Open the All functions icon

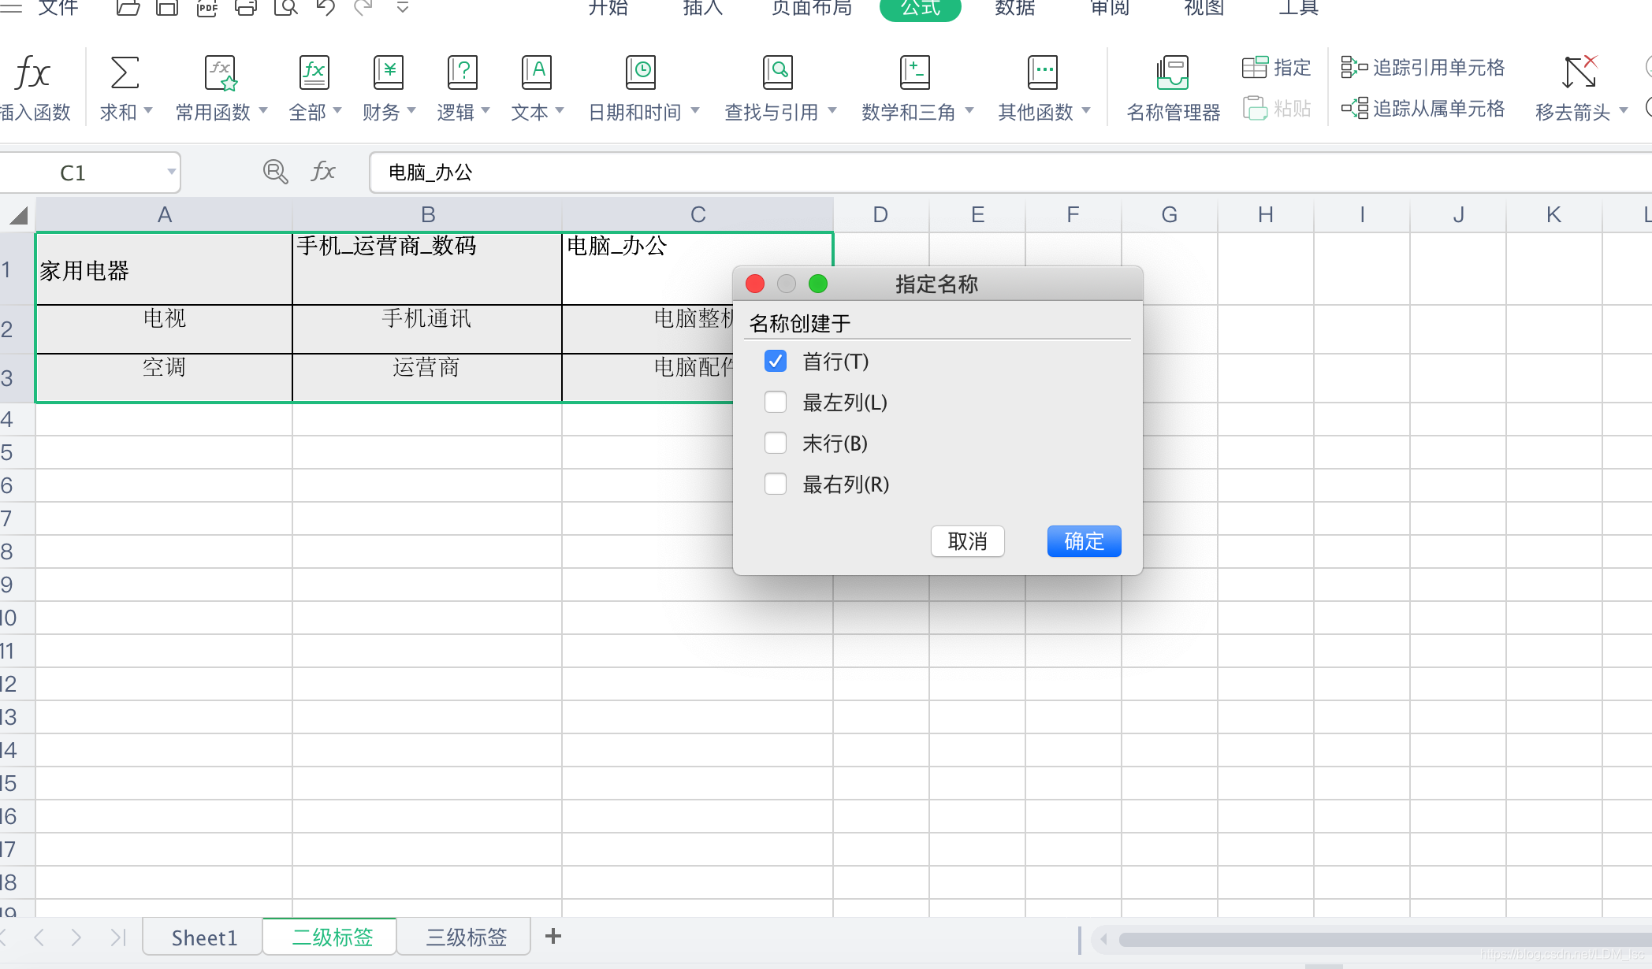(x=314, y=72)
